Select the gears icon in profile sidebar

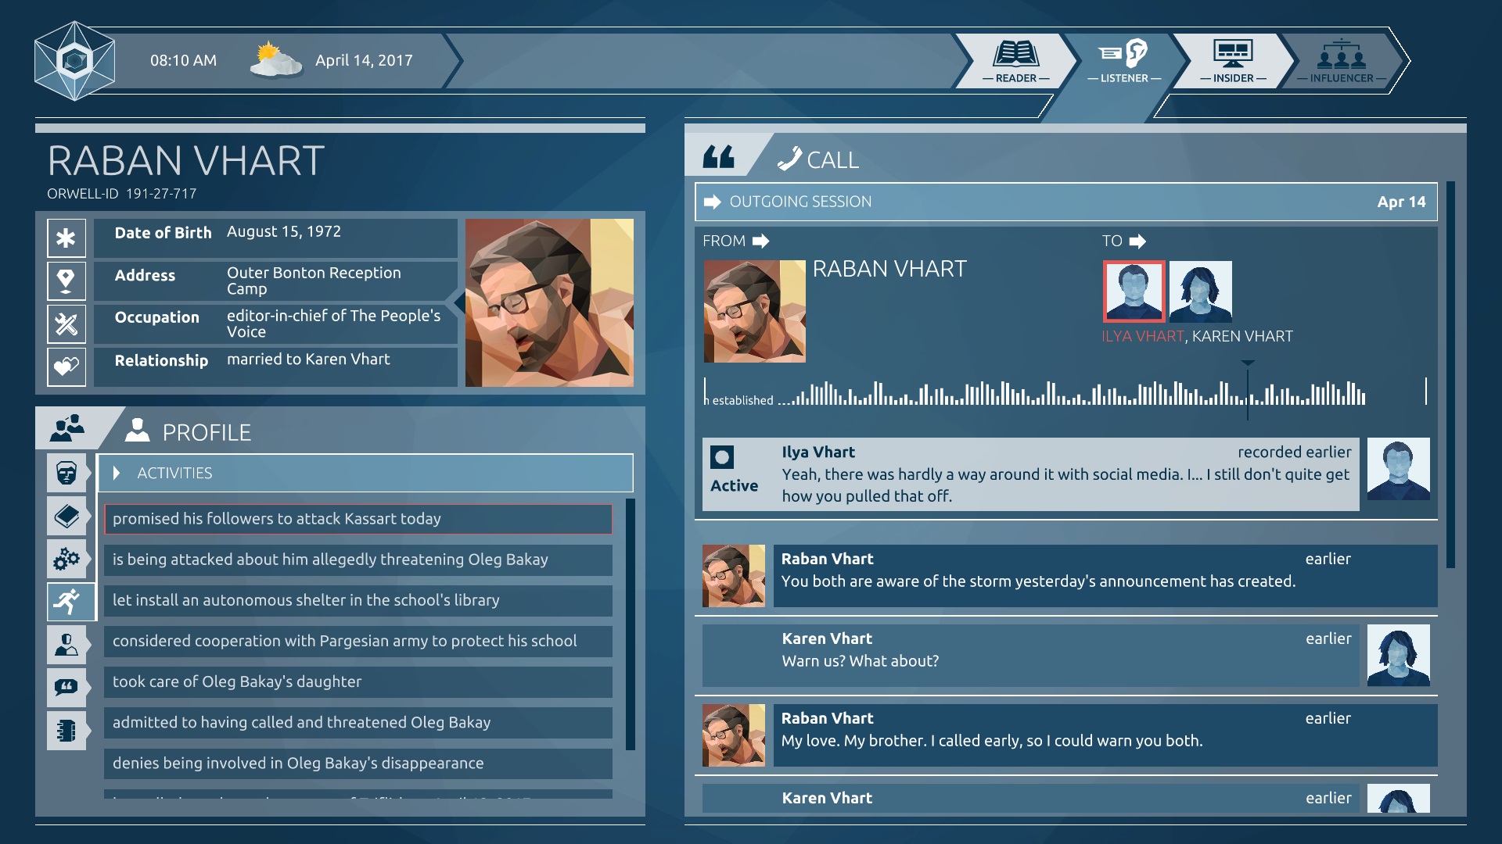pos(66,559)
